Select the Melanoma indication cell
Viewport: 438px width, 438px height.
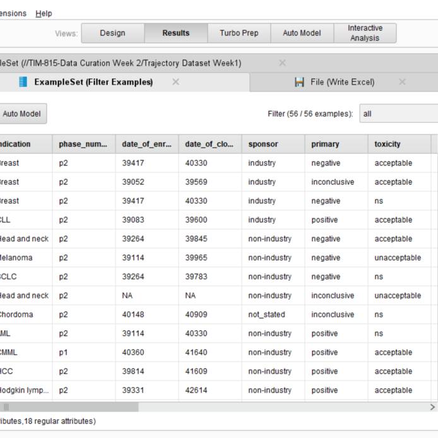26,257
